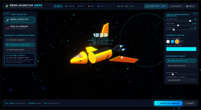The width and height of the screenshot is (201, 110).
Task: Click the red car icon on Apex-R Hypercar
Action: click(x=8, y=27)
